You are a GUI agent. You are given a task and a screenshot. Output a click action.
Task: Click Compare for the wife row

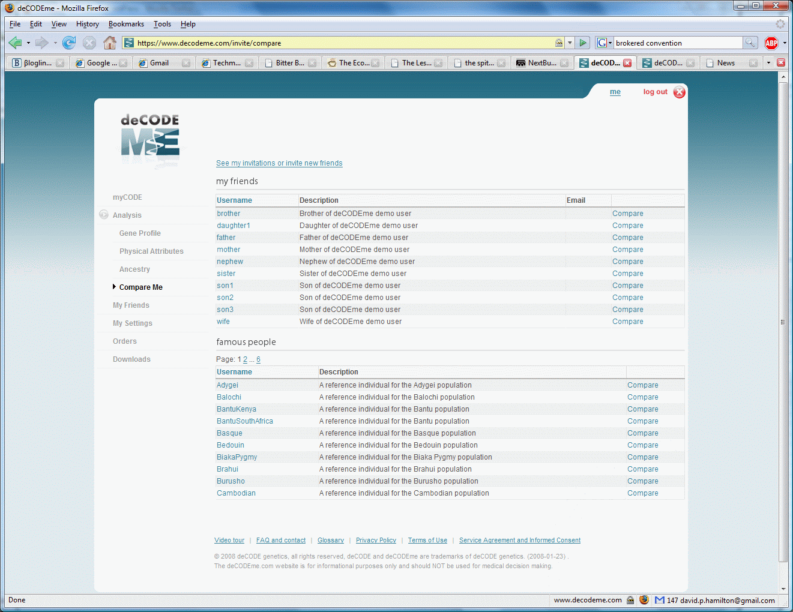point(627,322)
